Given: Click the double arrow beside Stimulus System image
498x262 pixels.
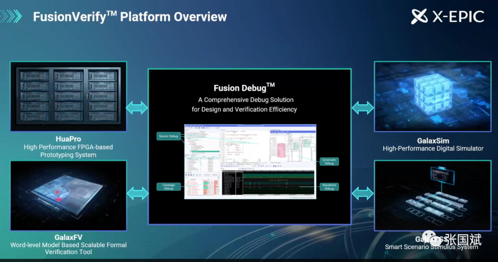Looking at the screenshot, I should pyautogui.click(x=363, y=193).
